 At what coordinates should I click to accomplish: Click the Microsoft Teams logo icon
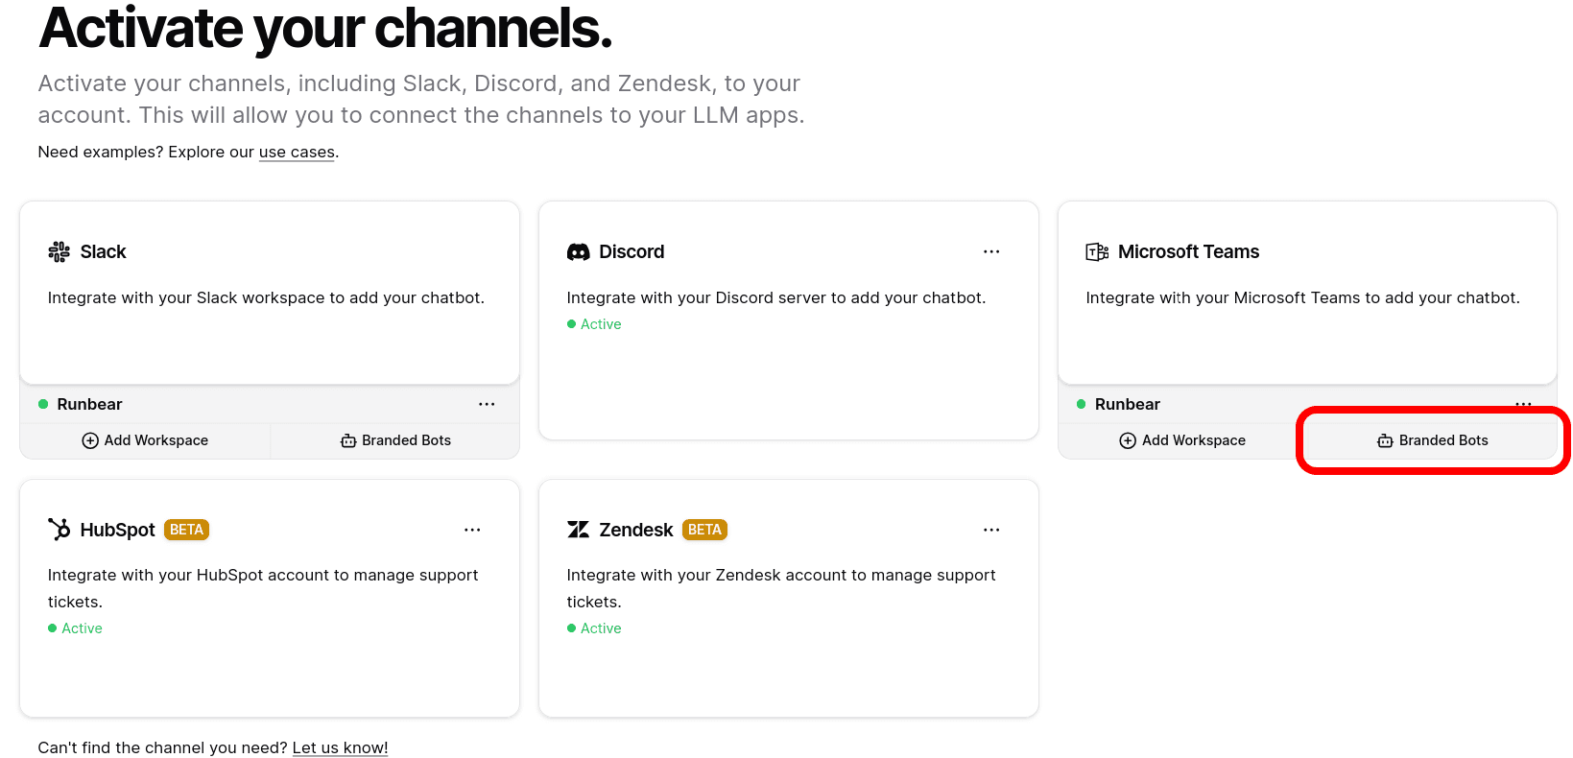coord(1097,251)
